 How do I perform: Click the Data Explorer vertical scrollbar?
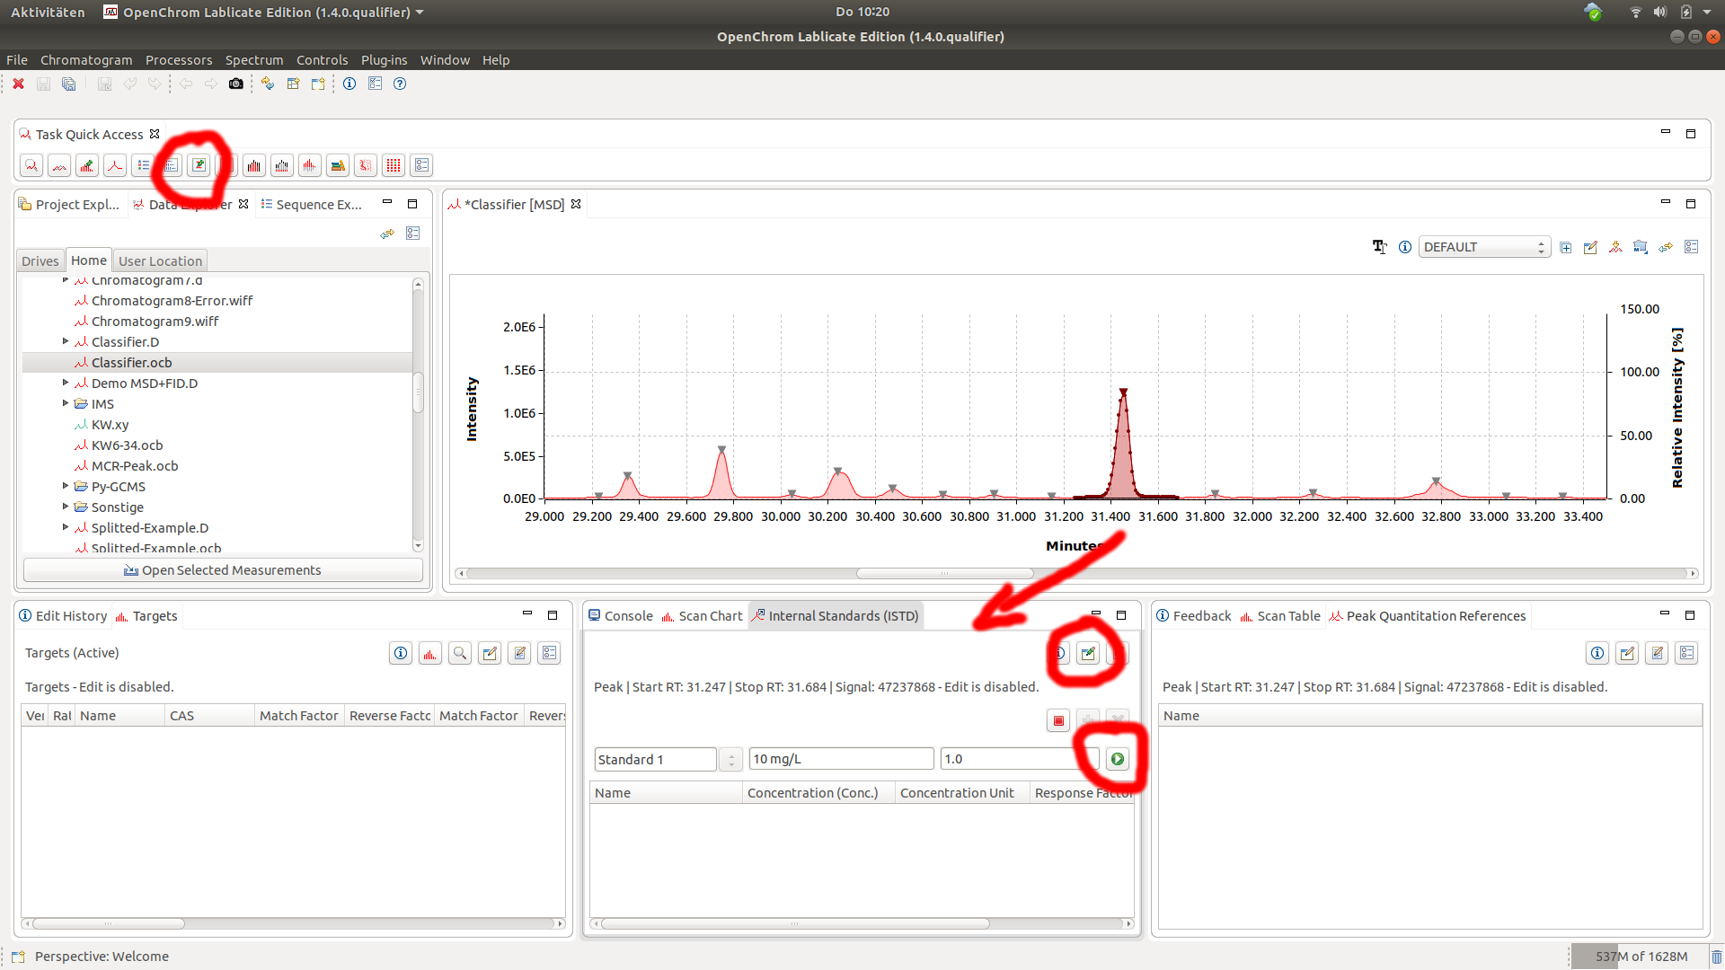[418, 392]
